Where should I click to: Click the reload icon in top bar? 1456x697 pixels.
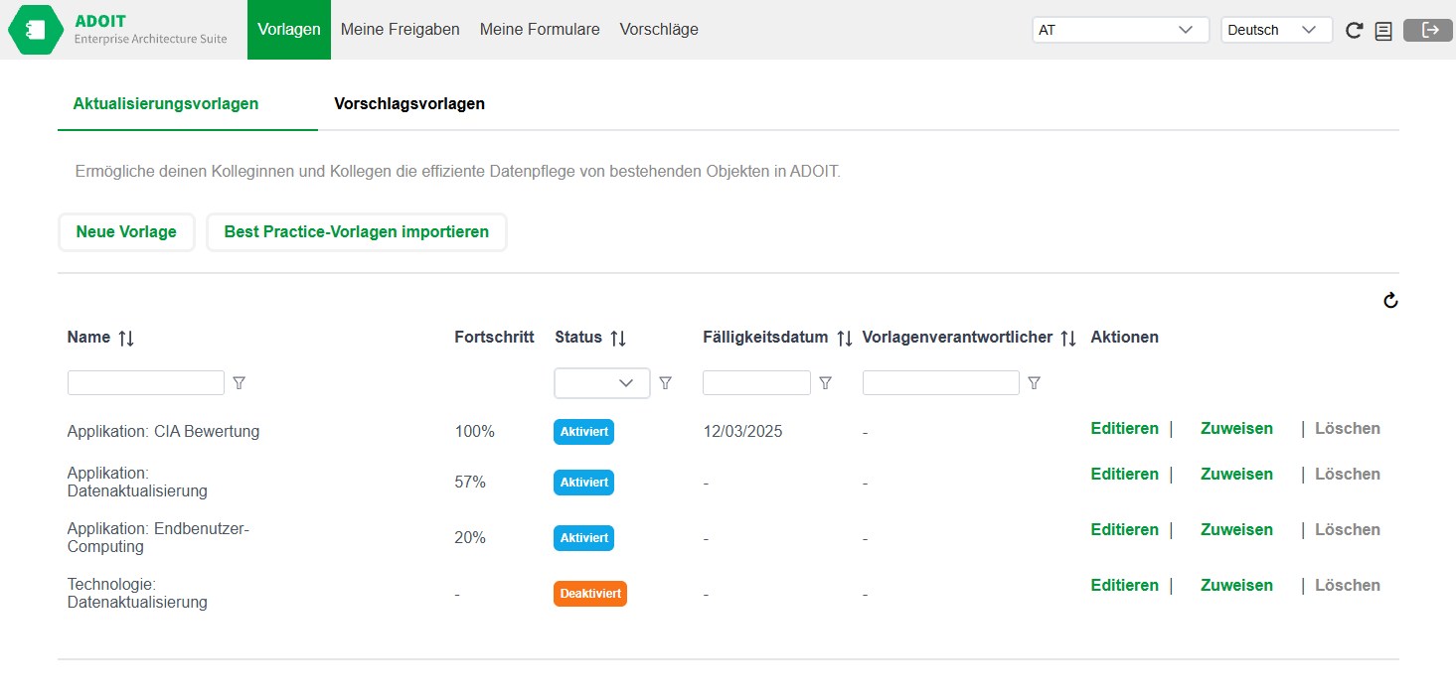1354,31
